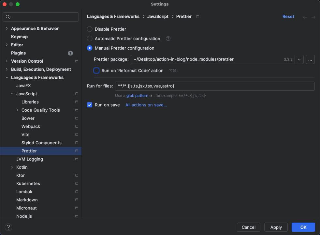320x235 pixels.
Task: Enable Run on 'Reformat Code' action checkbox
Action: tap(96, 70)
